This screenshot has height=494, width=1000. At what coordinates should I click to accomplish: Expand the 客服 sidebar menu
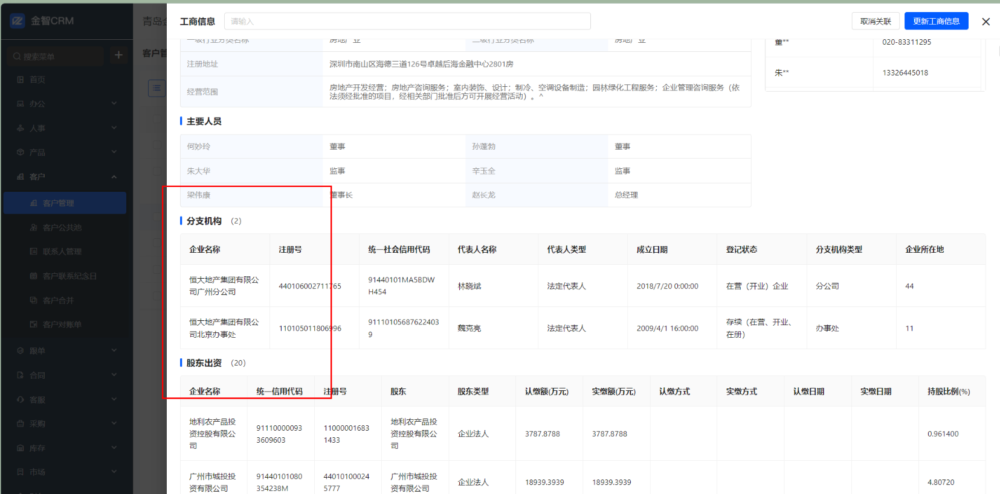(66, 400)
